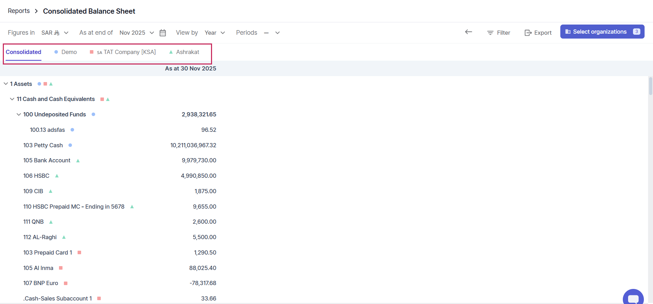
Task: Open the Periods dropdown
Action: [272, 33]
